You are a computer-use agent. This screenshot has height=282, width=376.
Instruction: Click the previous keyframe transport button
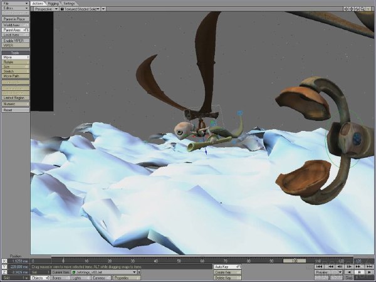coord(331,266)
